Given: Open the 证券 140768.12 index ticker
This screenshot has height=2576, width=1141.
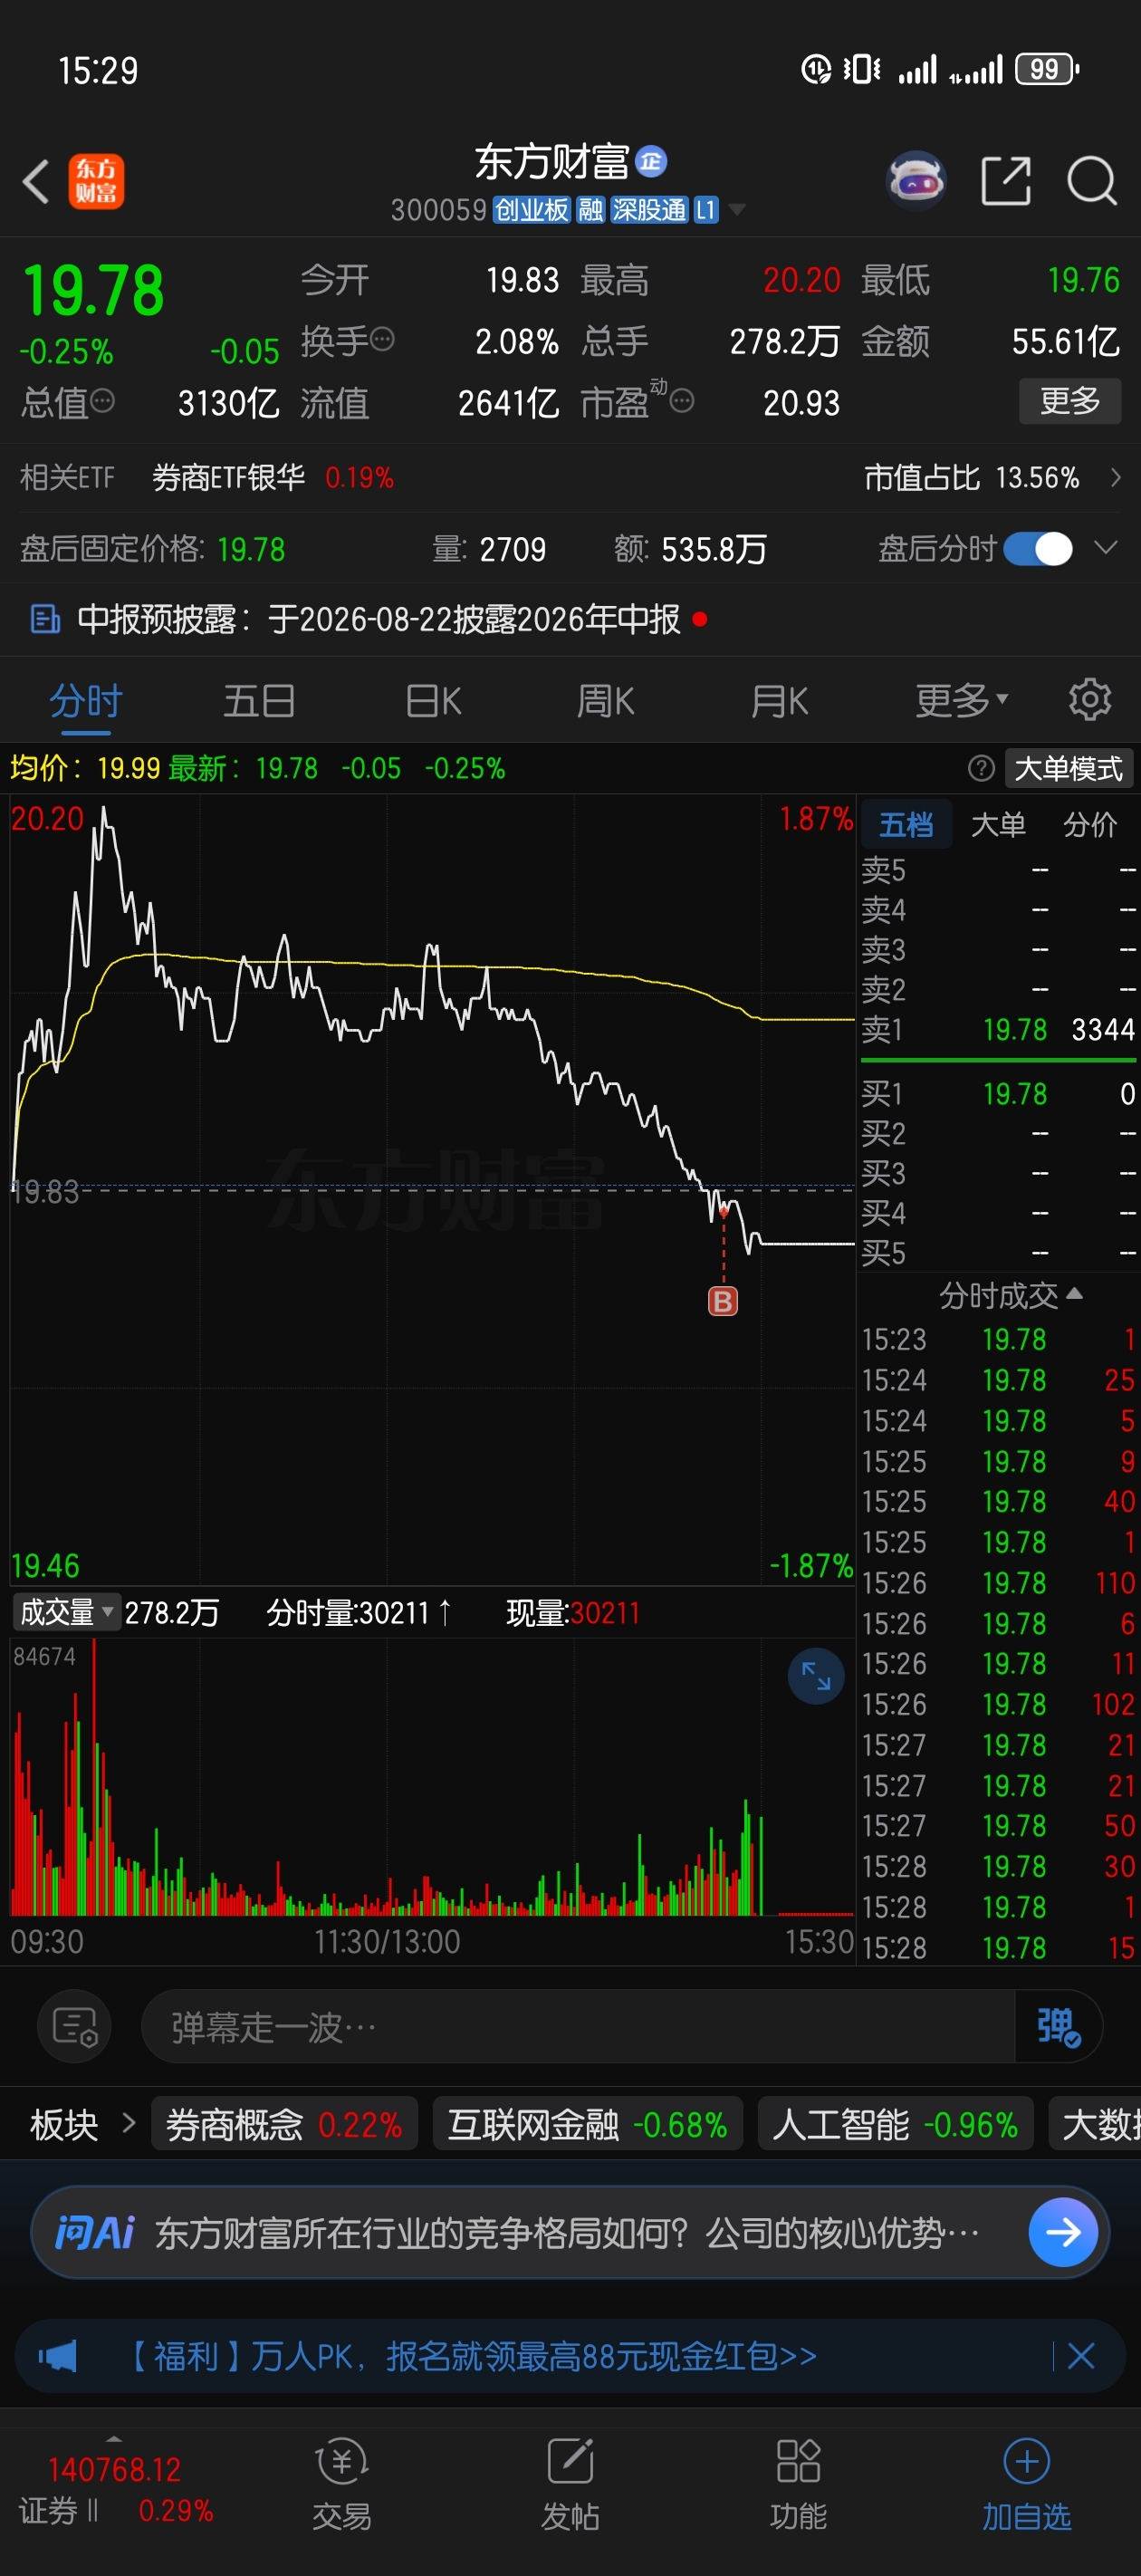Looking at the screenshot, I should point(116,2489).
